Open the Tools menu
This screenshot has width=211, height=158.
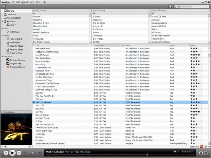tap(38, 2)
